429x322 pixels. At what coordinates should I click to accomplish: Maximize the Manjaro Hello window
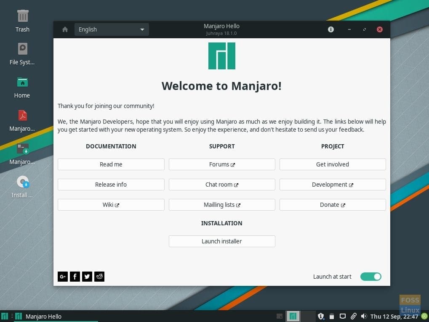click(x=365, y=29)
